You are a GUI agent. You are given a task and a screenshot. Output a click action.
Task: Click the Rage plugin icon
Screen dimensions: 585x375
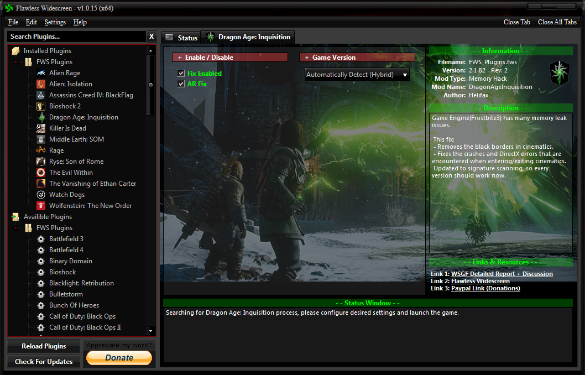tap(41, 150)
